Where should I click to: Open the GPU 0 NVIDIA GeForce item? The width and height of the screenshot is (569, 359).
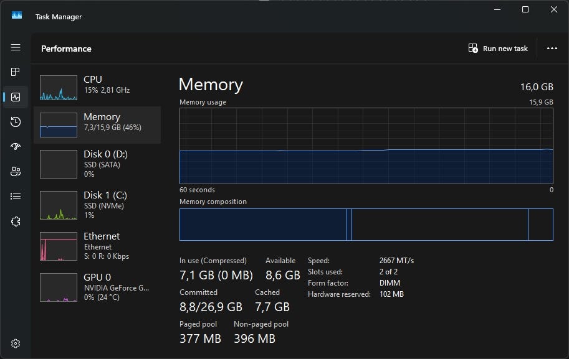click(x=97, y=287)
